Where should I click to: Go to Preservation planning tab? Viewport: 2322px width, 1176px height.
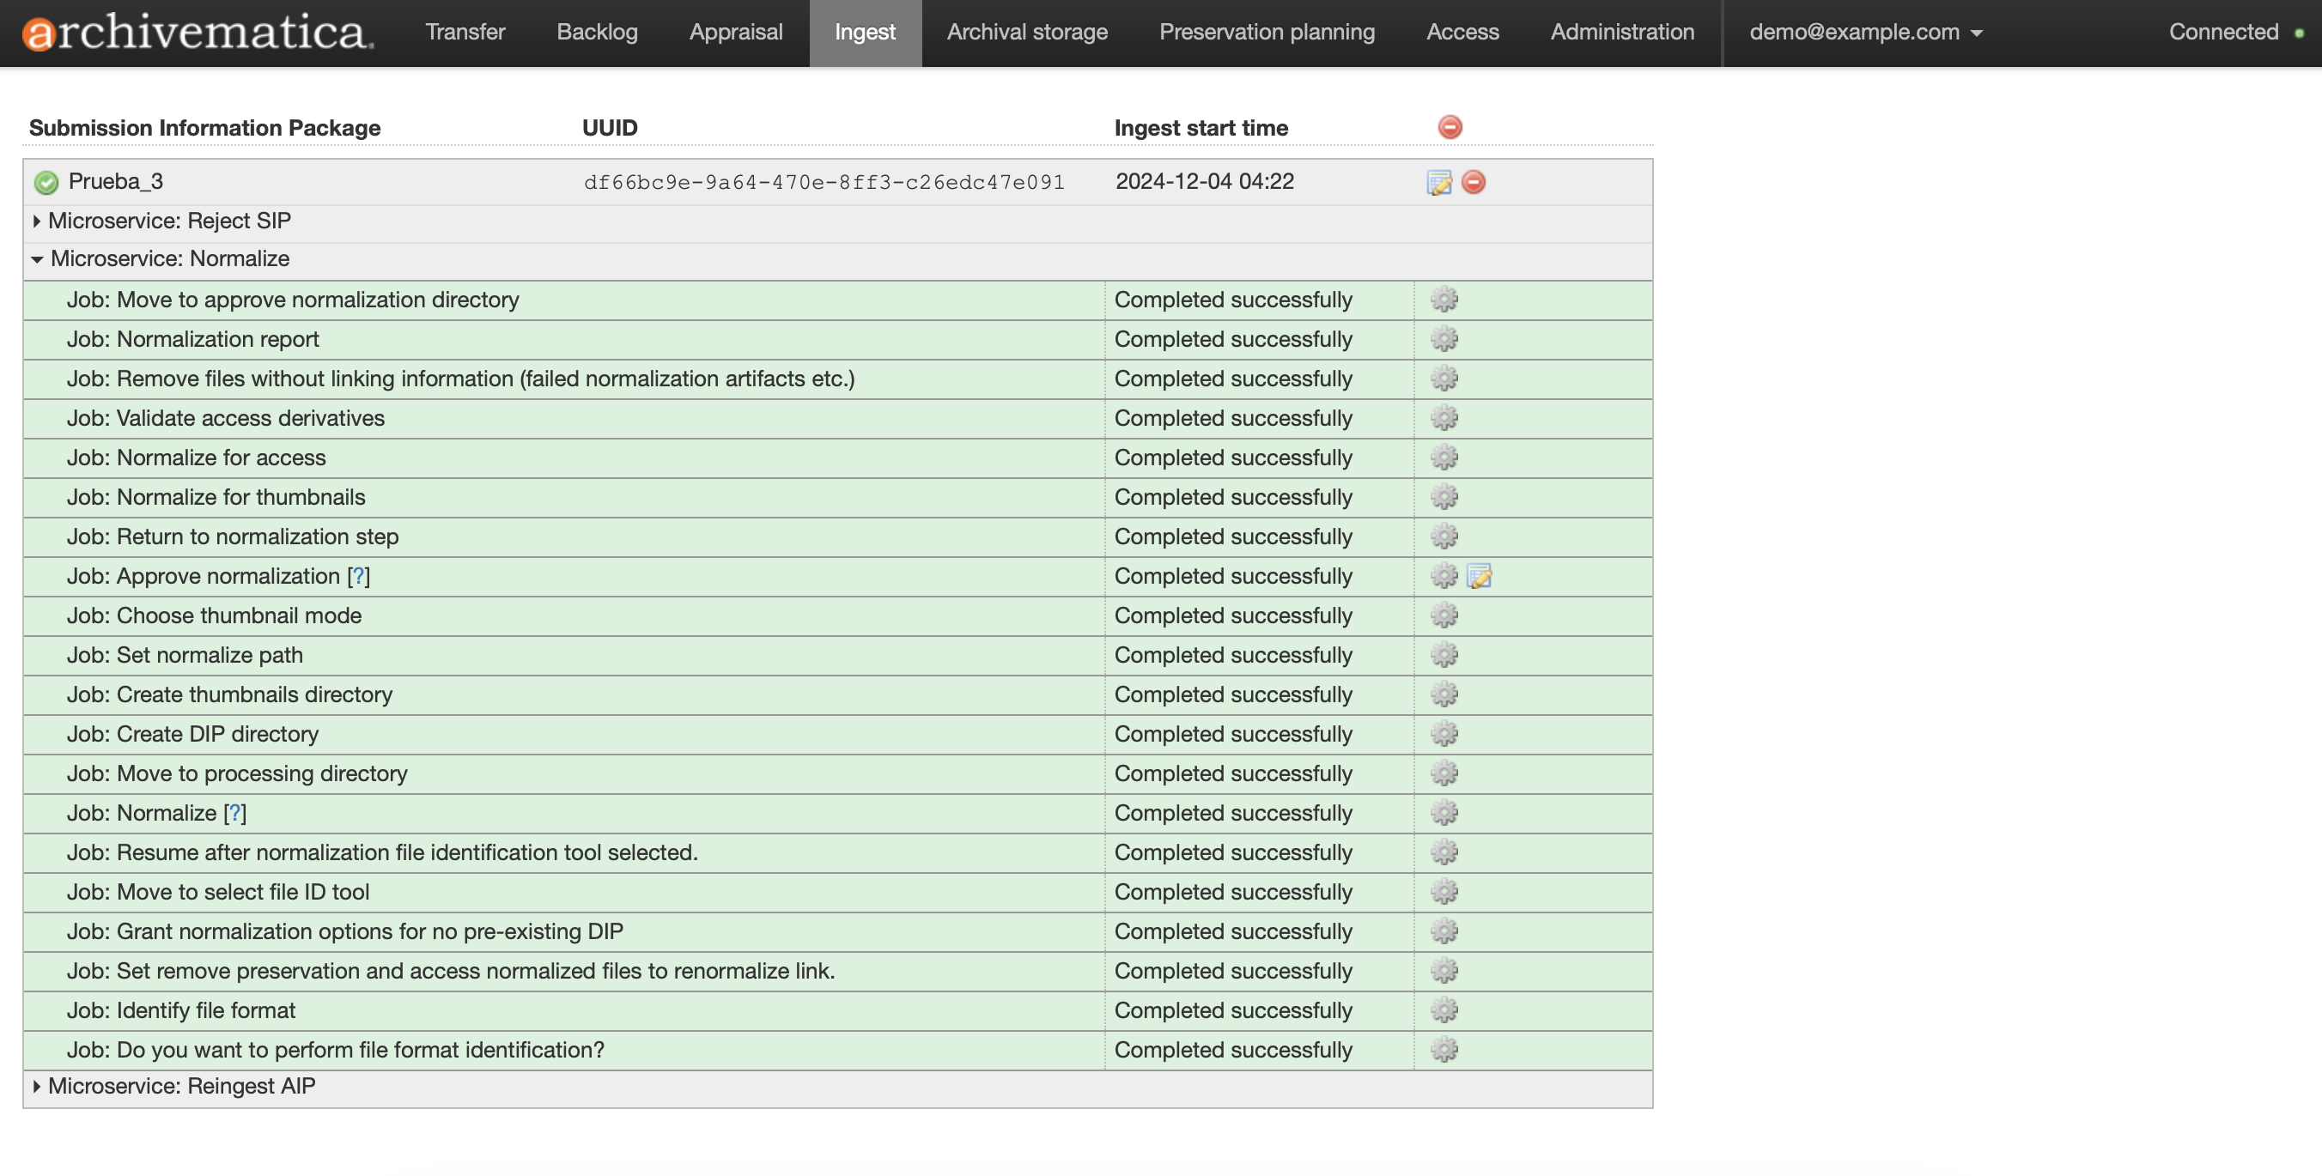(1266, 33)
